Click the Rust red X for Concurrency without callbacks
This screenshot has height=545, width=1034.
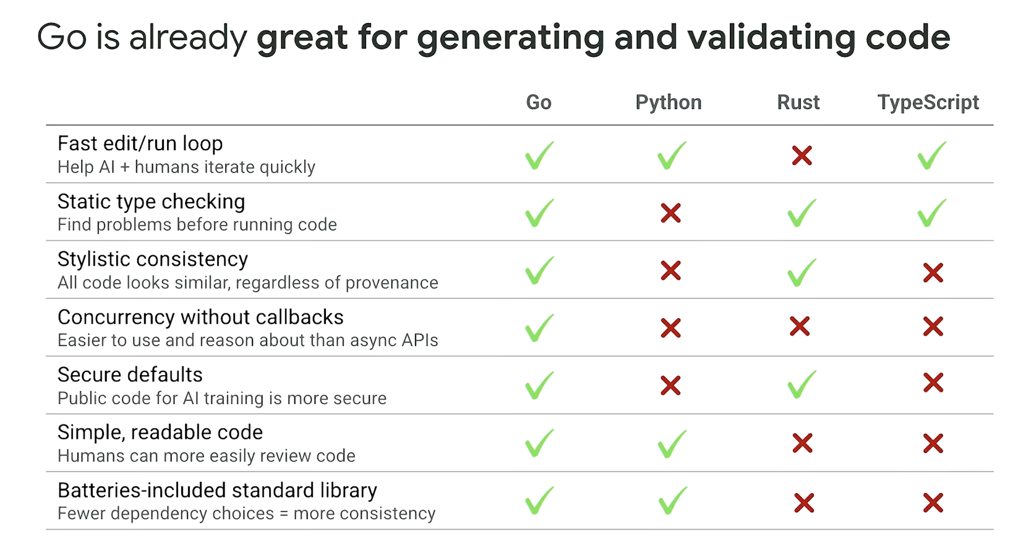click(800, 326)
